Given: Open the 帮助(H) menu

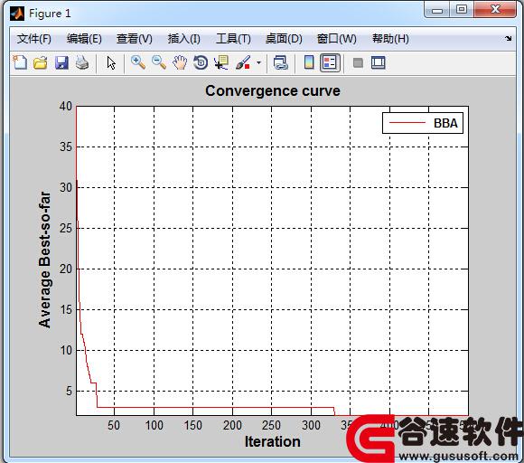Looking at the screenshot, I should (x=390, y=39).
